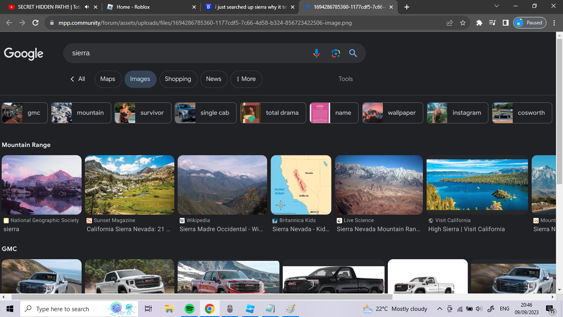Open the tab search chevron
Image resolution: width=563 pixels, height=317 pixels.
pos(496,6)
